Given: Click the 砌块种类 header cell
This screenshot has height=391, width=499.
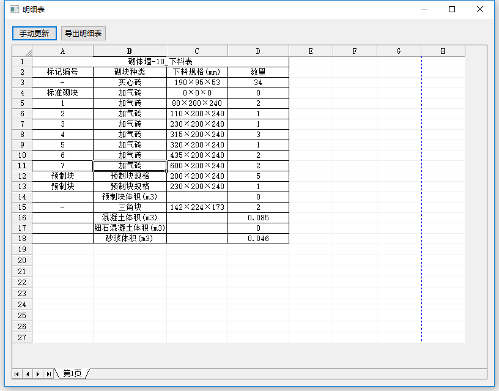Looking at the screenshot, I should 130,72.
